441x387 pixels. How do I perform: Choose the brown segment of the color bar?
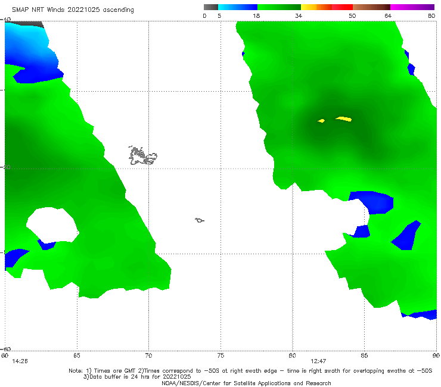point(371,7)
